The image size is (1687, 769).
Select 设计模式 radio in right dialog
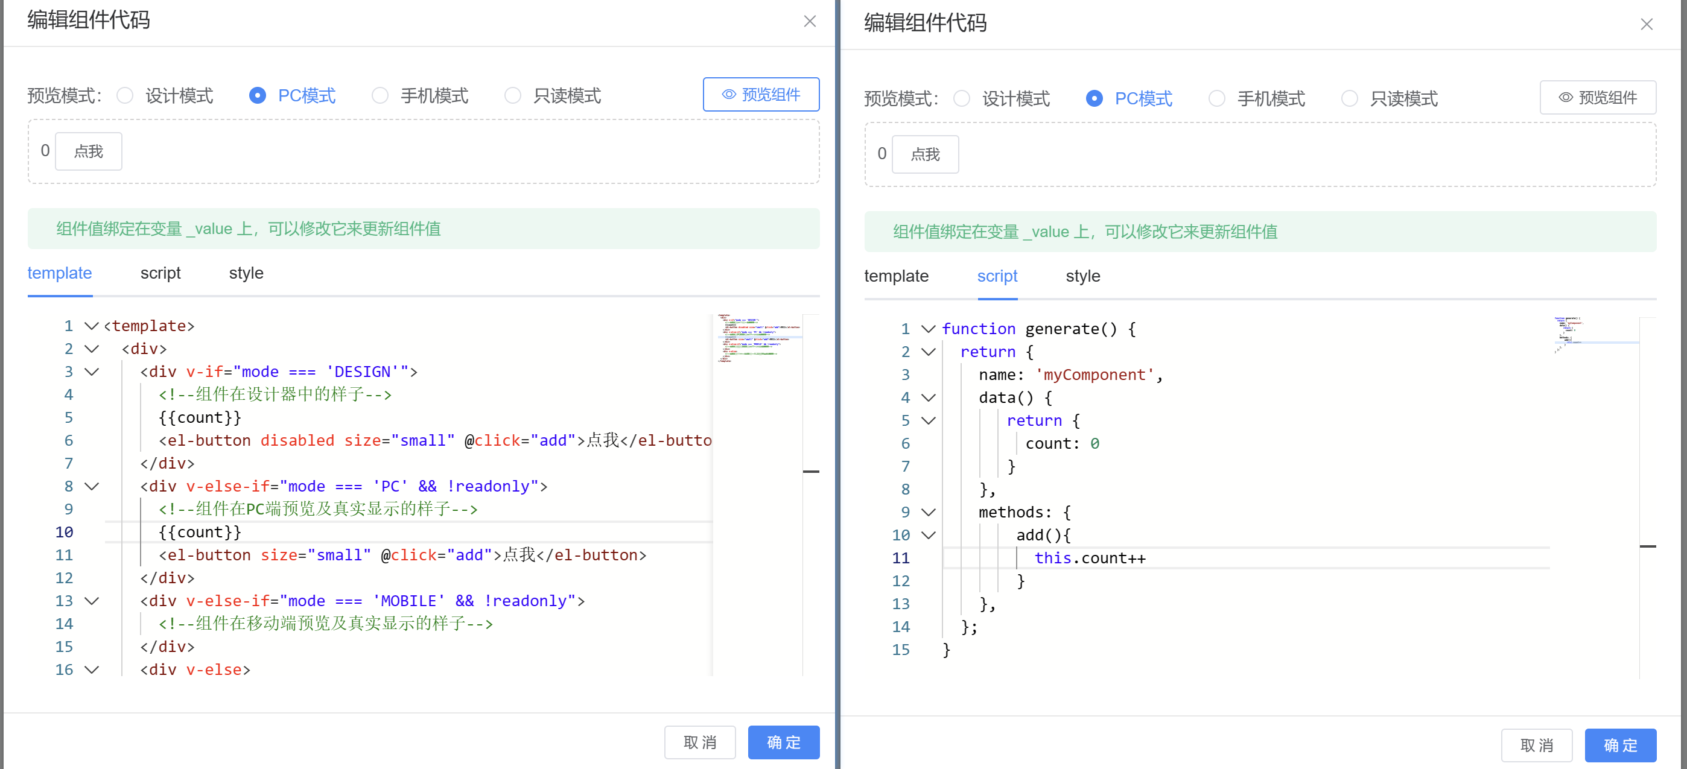(x=961, y=99)
